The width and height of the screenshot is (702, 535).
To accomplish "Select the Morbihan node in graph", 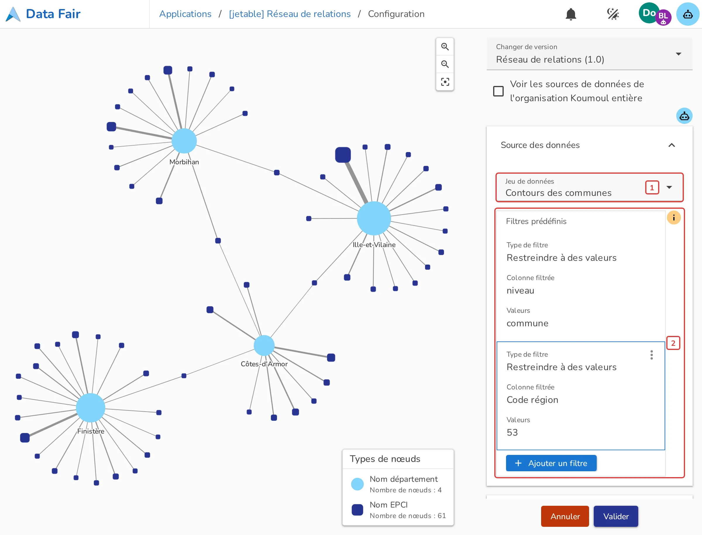I will coord(184,141).
